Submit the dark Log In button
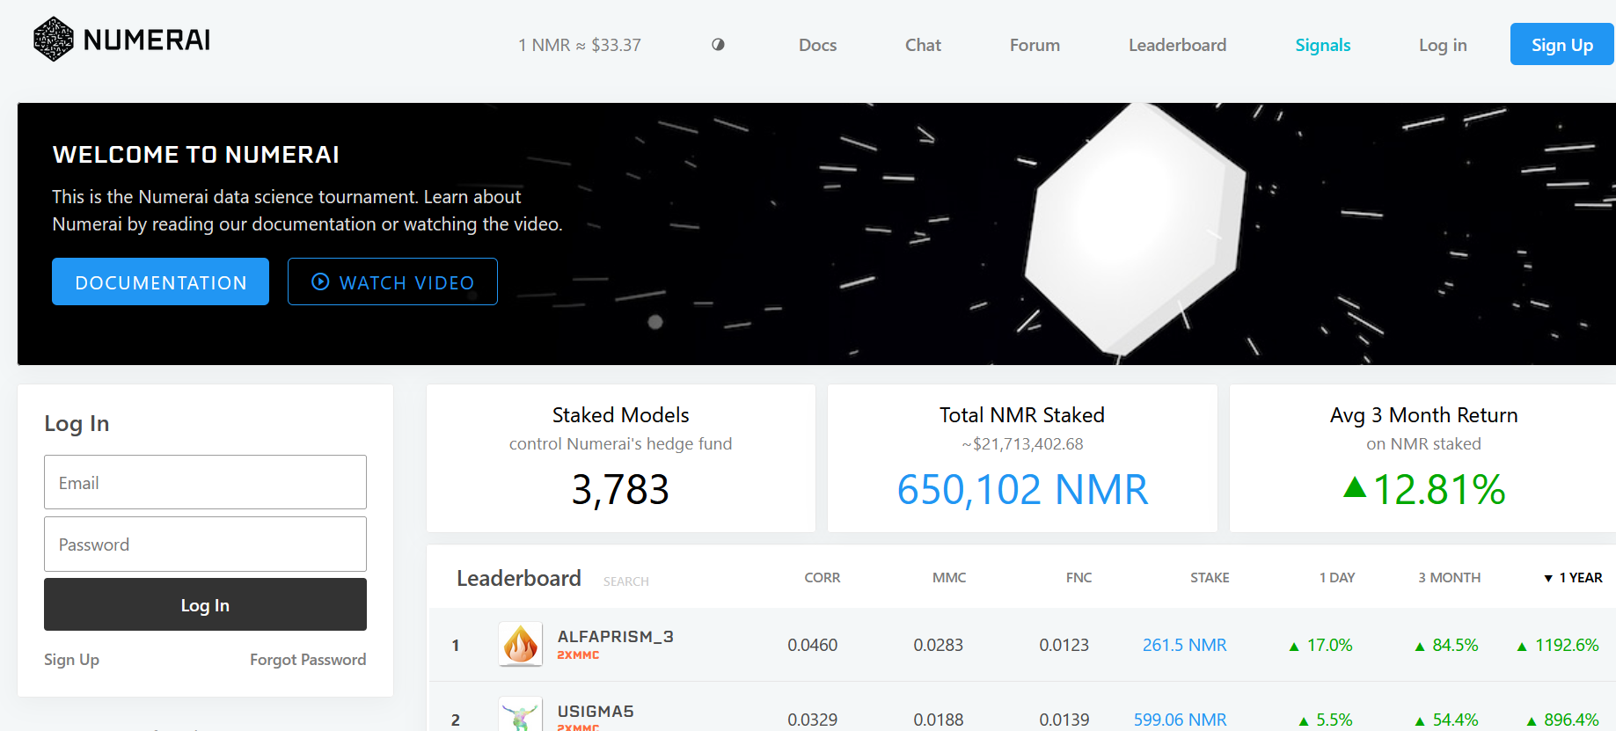This screenshot has width=1616, height=731. [205, 604]
